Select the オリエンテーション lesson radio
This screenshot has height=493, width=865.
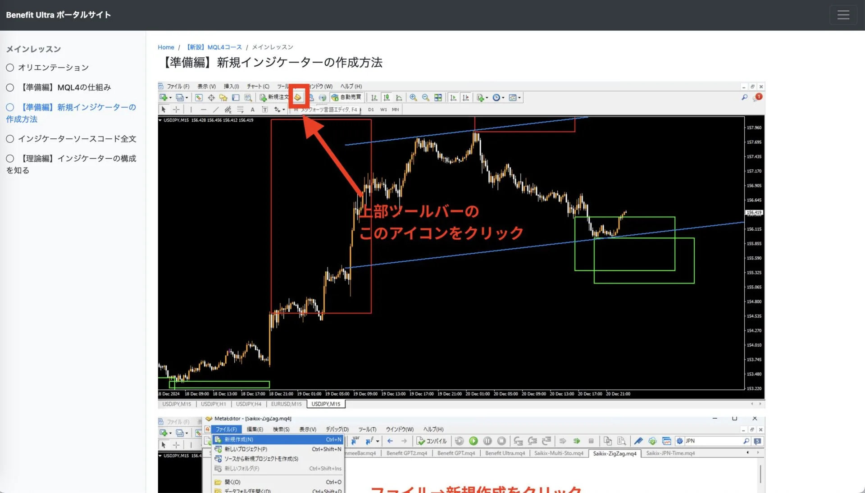(9, 67)
